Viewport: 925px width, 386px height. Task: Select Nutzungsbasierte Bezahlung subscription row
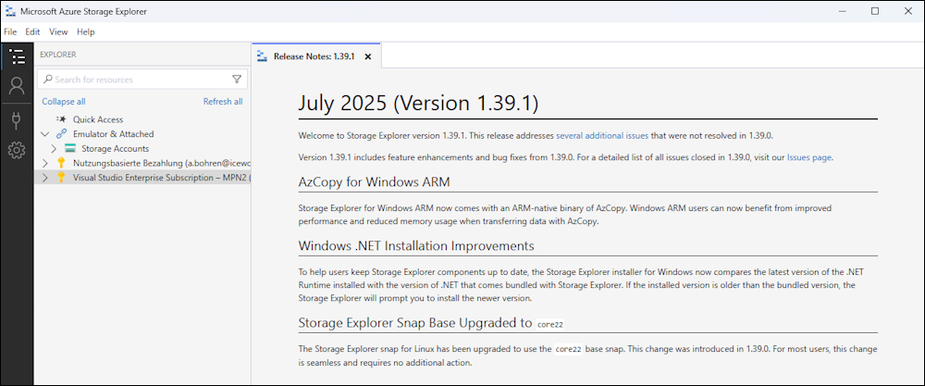(x=142, y=163)
